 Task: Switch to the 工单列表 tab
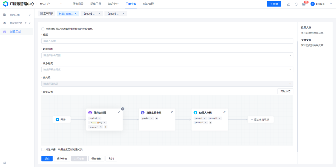click(x=47, y=14)
